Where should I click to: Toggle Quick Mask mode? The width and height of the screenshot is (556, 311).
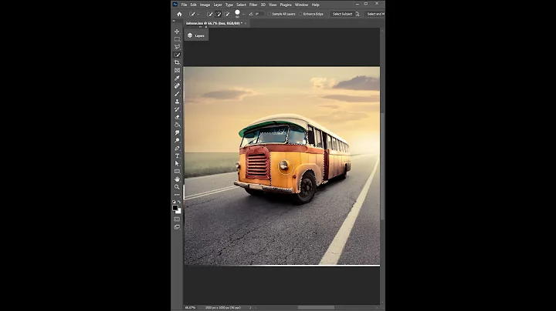pos(177,219)
